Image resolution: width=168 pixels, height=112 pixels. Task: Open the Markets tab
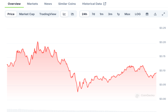click(33, 4)
